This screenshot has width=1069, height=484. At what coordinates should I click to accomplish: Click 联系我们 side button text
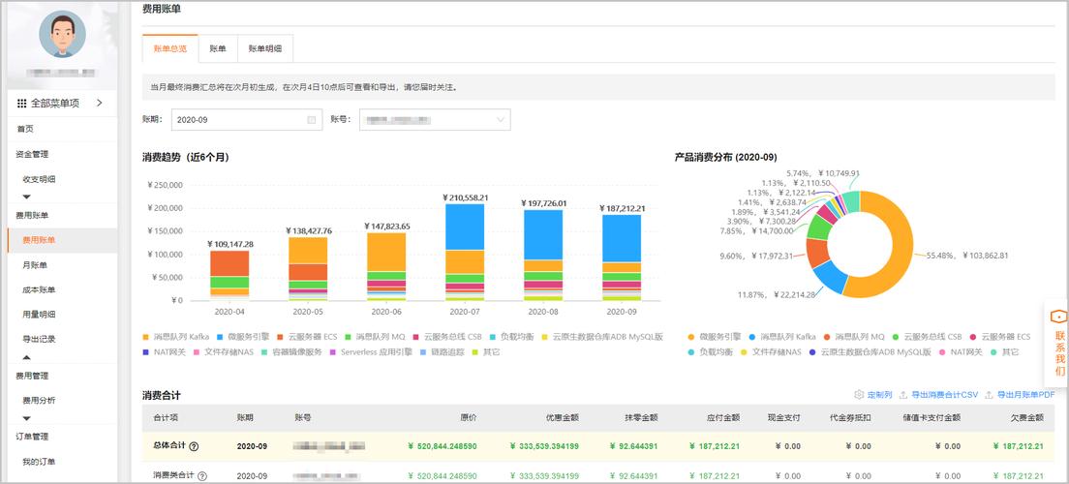(x=1059, y=352)
